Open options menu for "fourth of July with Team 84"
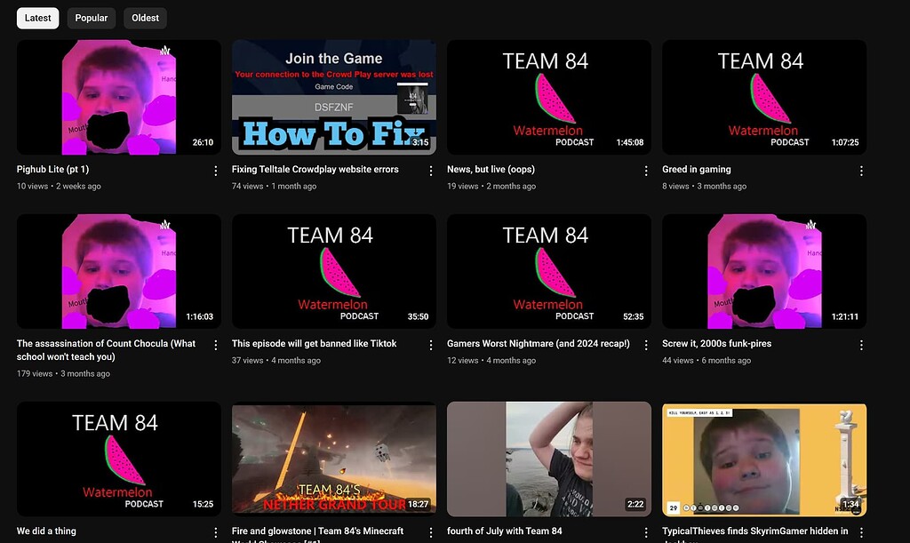 (x=645, y=531)
